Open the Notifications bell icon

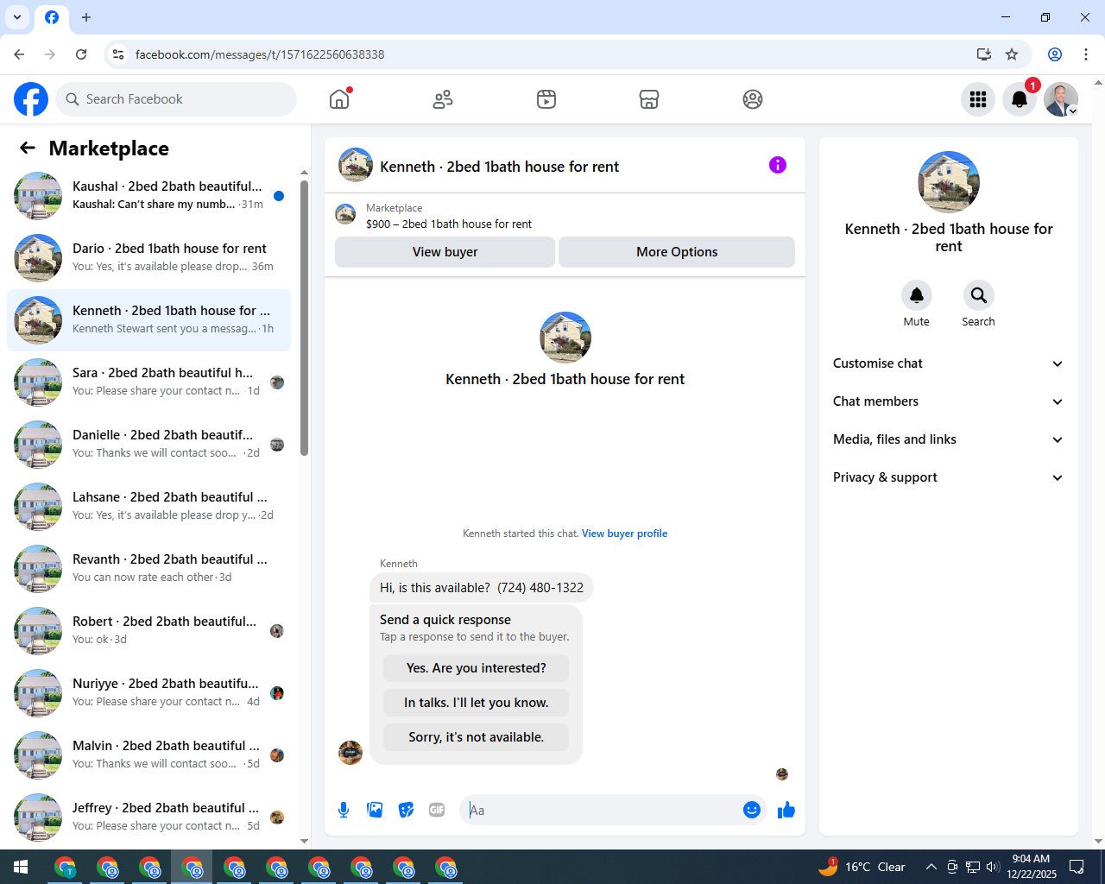coord(1020,99)
